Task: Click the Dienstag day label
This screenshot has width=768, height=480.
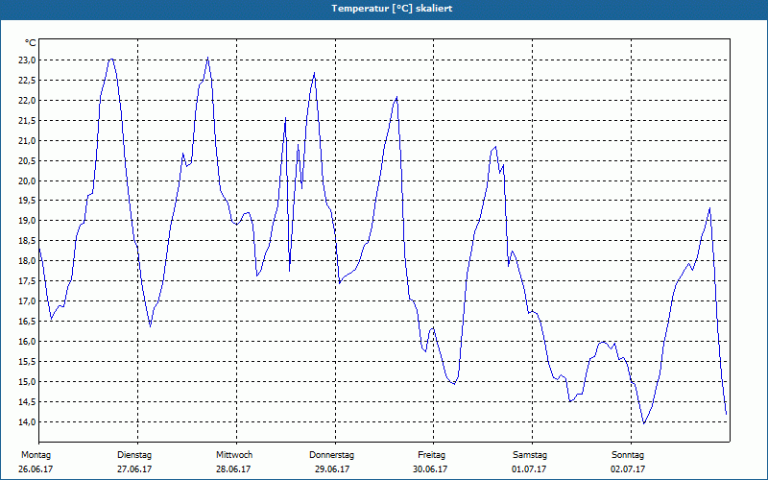Action: pos(134,455)
